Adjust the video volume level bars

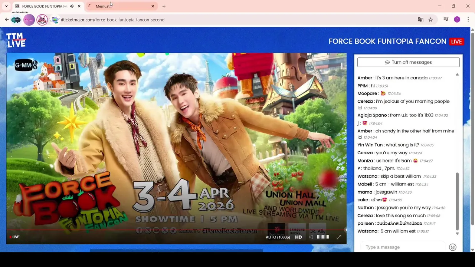[x=323, y=237]
